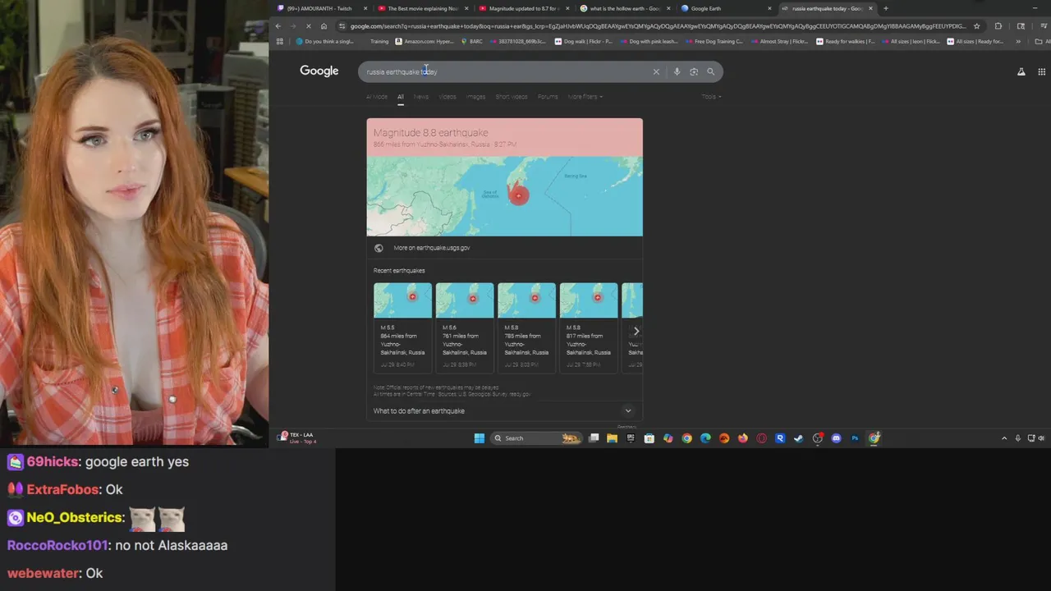The image size is (1051, 591).
Task: Open More on earthquake.usgs.gov link
Action: [x=431, y=248]
